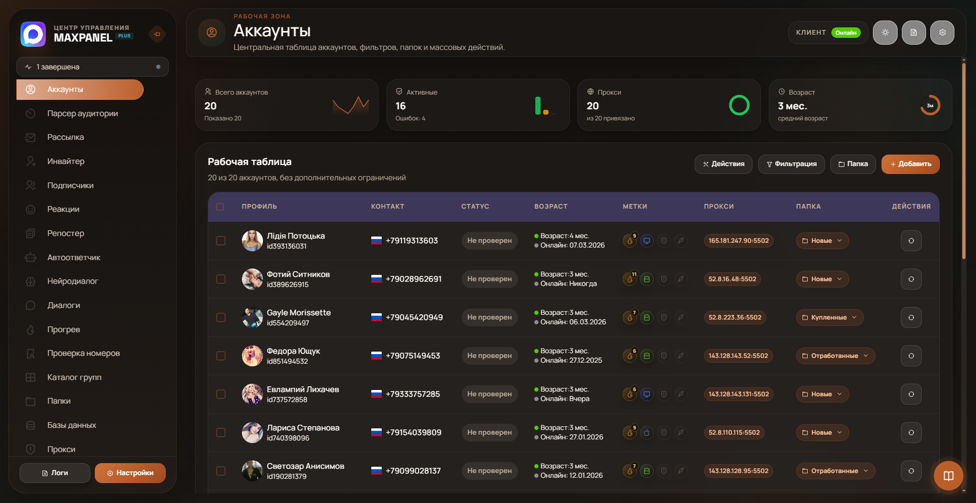Click the Прогрев flame icon in the sidebar
Screen dimensions: 976x503
coord(30,330)
